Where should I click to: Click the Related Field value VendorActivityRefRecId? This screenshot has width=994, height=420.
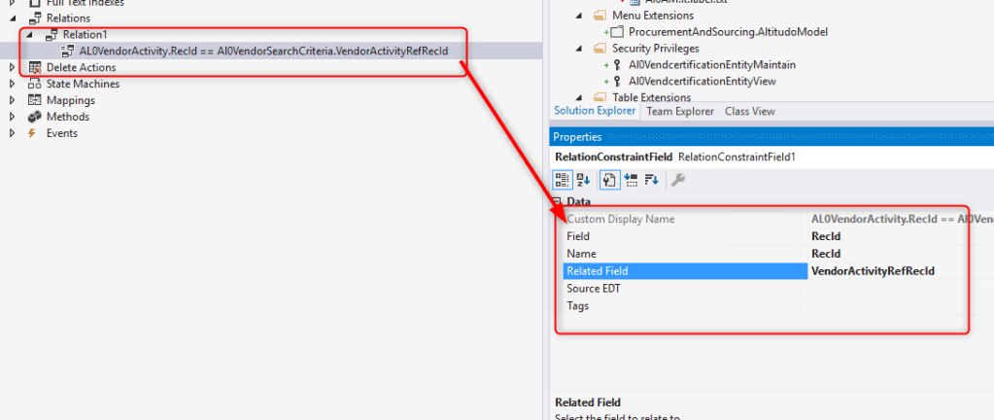pyautogui.click(x=873, y=271)
